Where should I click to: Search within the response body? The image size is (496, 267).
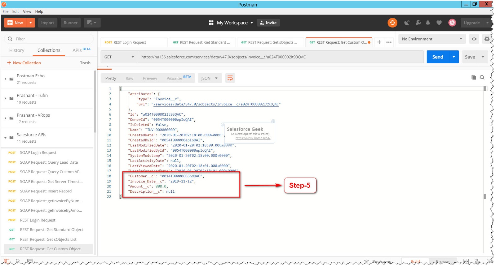click(x=482, y=77)
